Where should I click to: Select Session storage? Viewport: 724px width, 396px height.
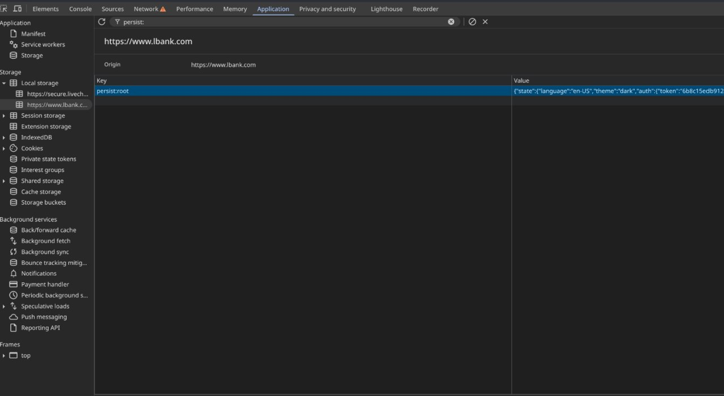[43, 116]
